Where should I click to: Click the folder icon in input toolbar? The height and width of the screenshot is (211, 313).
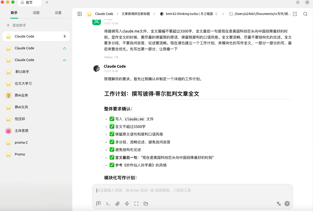146,204
